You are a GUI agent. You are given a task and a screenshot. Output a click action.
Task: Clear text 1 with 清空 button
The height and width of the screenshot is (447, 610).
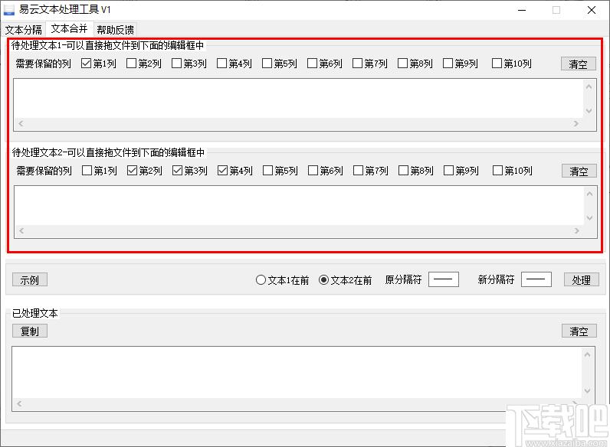[x=578, y=64]
